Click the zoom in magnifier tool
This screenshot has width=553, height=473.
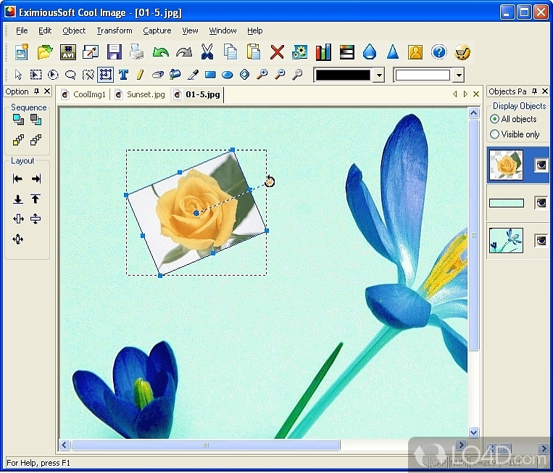coord(262,75)
